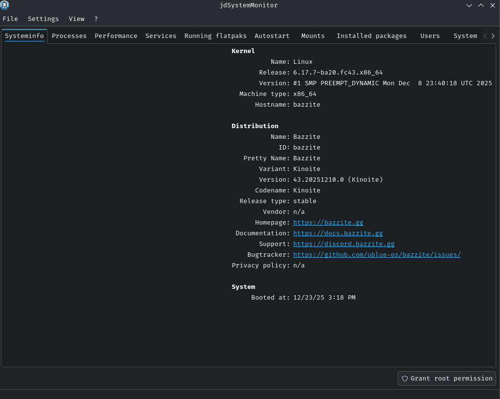Visit the GitHub bugtracker link
500x399 pixels.
coord(377,254)
